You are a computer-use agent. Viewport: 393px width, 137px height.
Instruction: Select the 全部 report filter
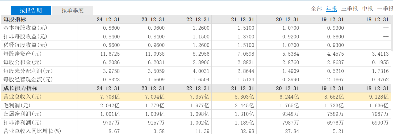pyautogui.click(x=316, y=9)
